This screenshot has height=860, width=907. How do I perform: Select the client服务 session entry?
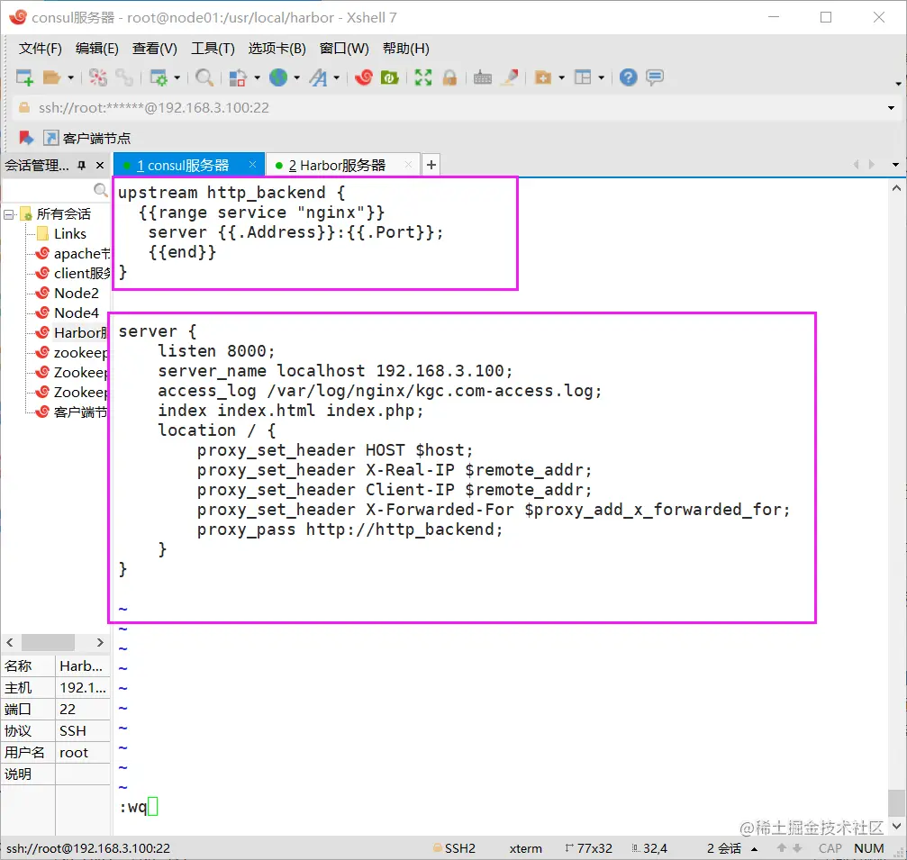pos(72,273)
